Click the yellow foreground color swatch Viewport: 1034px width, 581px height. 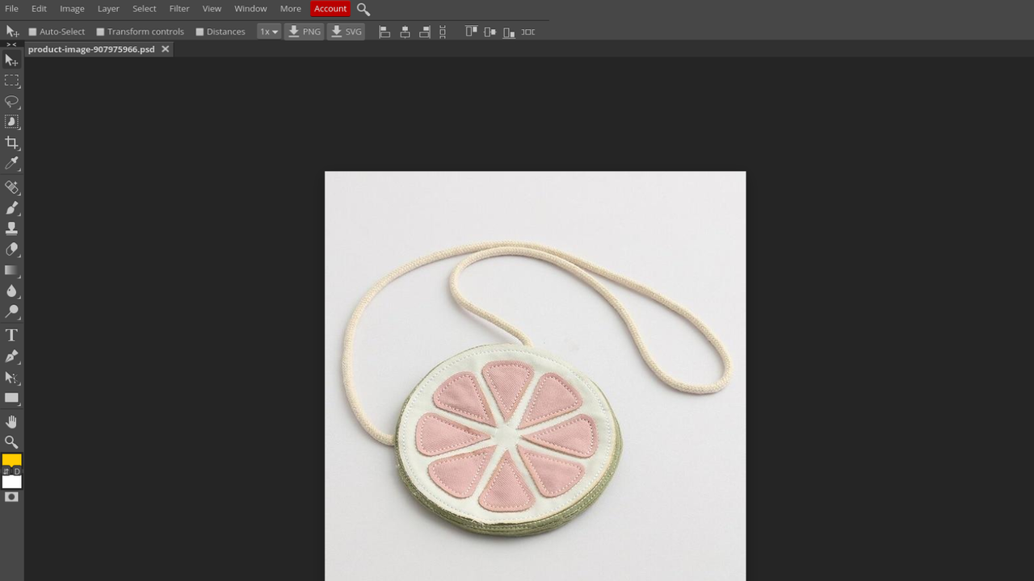11,460
